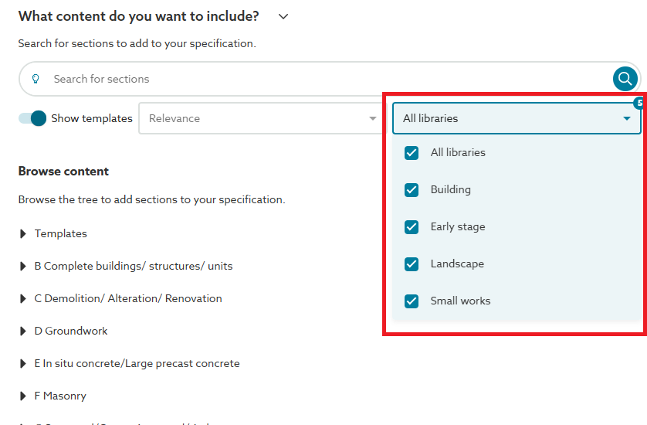
Task: Toggle the Show templates switch
Action: click(33, 118)
